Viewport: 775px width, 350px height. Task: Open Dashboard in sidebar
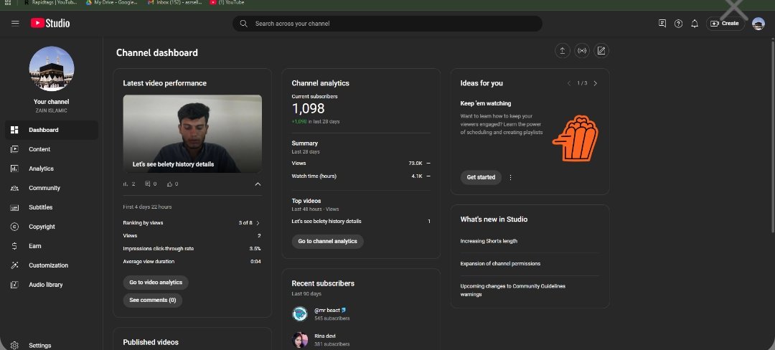52,130
